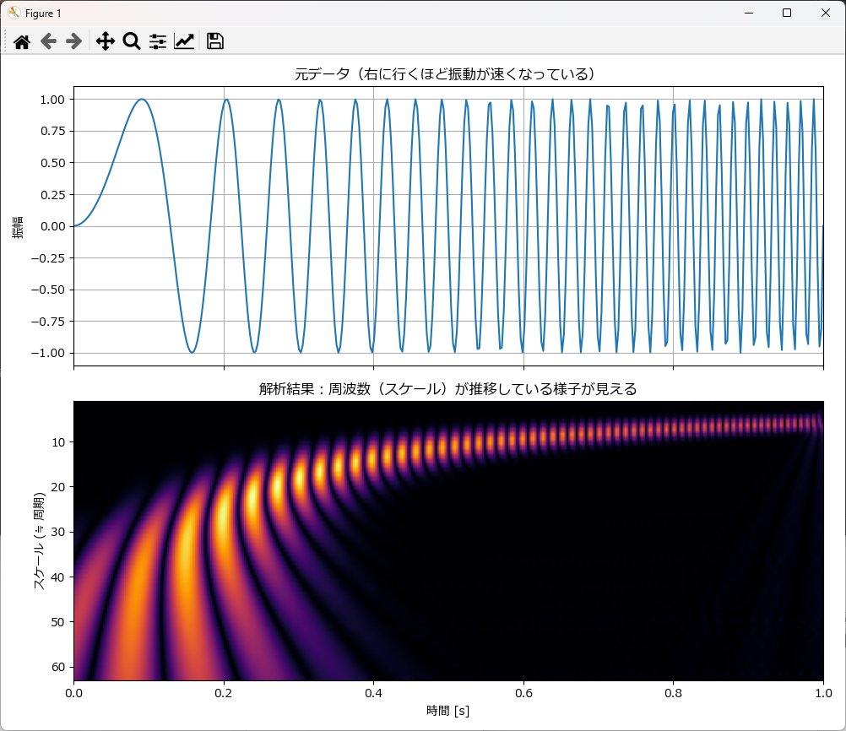Click the matplotlib icon in the title bar
This screenshot has height=731, width=846.
[14, 13]
